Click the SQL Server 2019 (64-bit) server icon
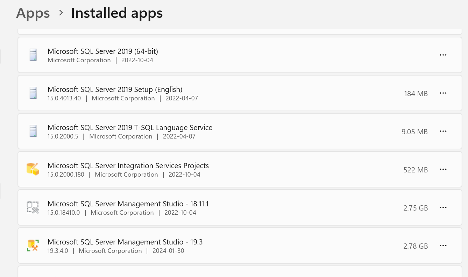 (33, 55)
